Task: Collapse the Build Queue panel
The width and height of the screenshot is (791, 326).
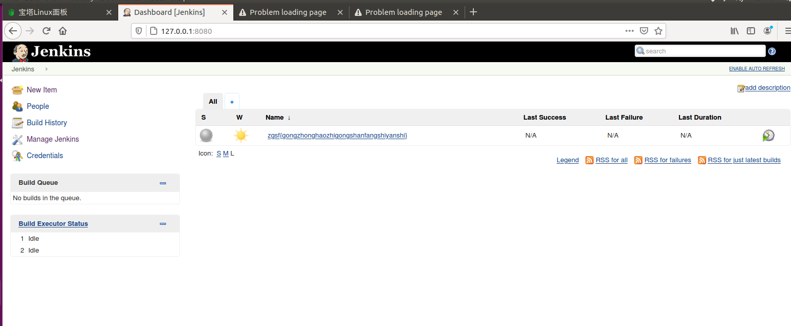Action: click(163, 183)
